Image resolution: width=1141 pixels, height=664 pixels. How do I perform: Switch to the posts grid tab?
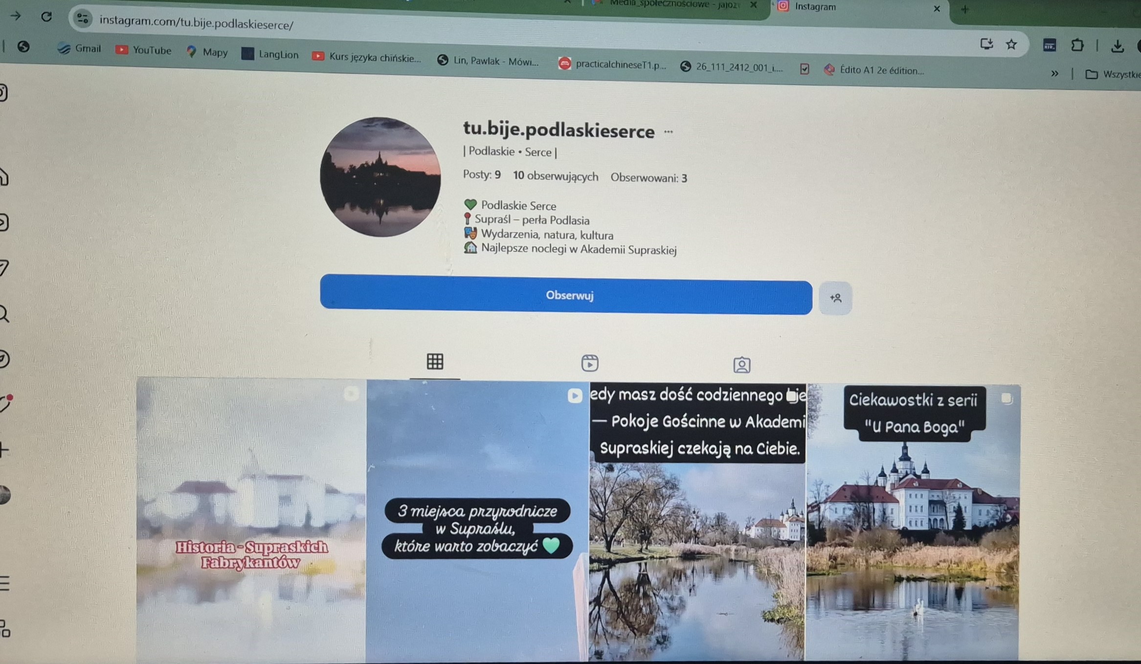(x=435, y=361)
